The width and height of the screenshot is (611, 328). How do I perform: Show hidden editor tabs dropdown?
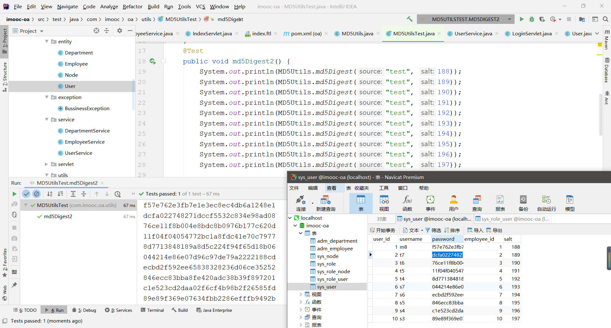point(597,33)
